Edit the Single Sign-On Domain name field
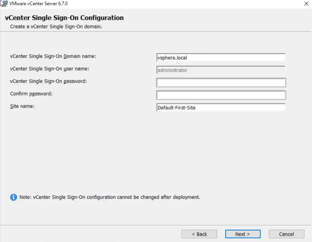This screenshot has height=242, width=312. [x=221, y=57]
